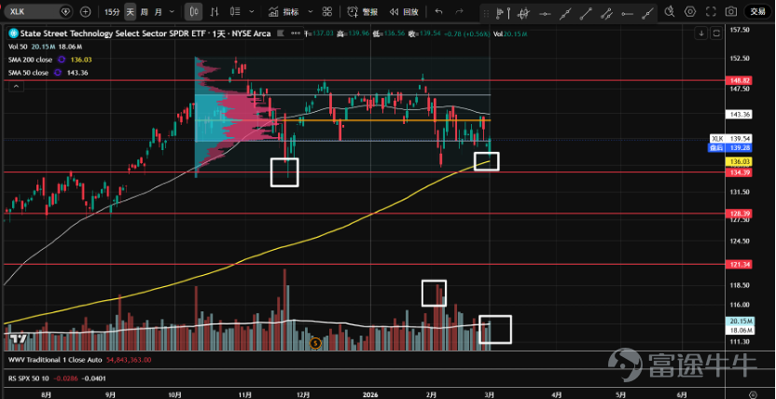Start bar replay with 回放
Screen dimensions: 776x399
[x=403, y=11]
